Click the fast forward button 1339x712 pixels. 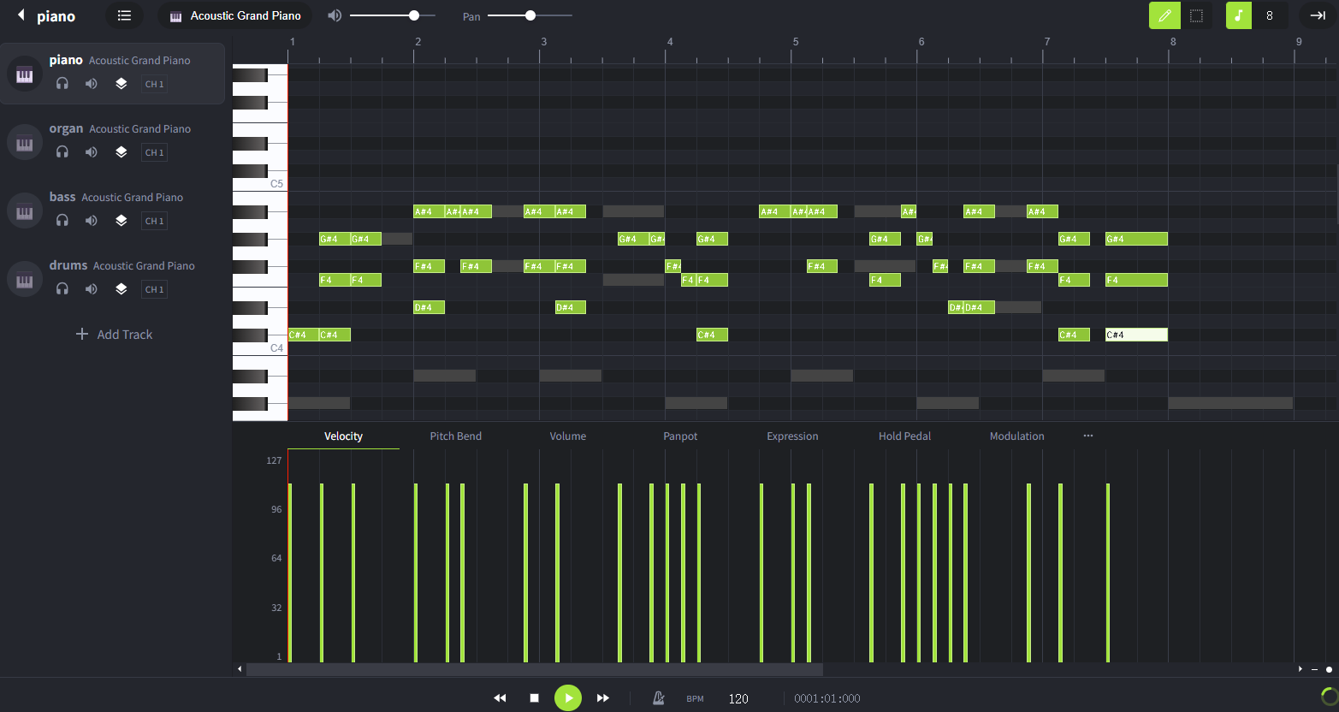[602, 698]
